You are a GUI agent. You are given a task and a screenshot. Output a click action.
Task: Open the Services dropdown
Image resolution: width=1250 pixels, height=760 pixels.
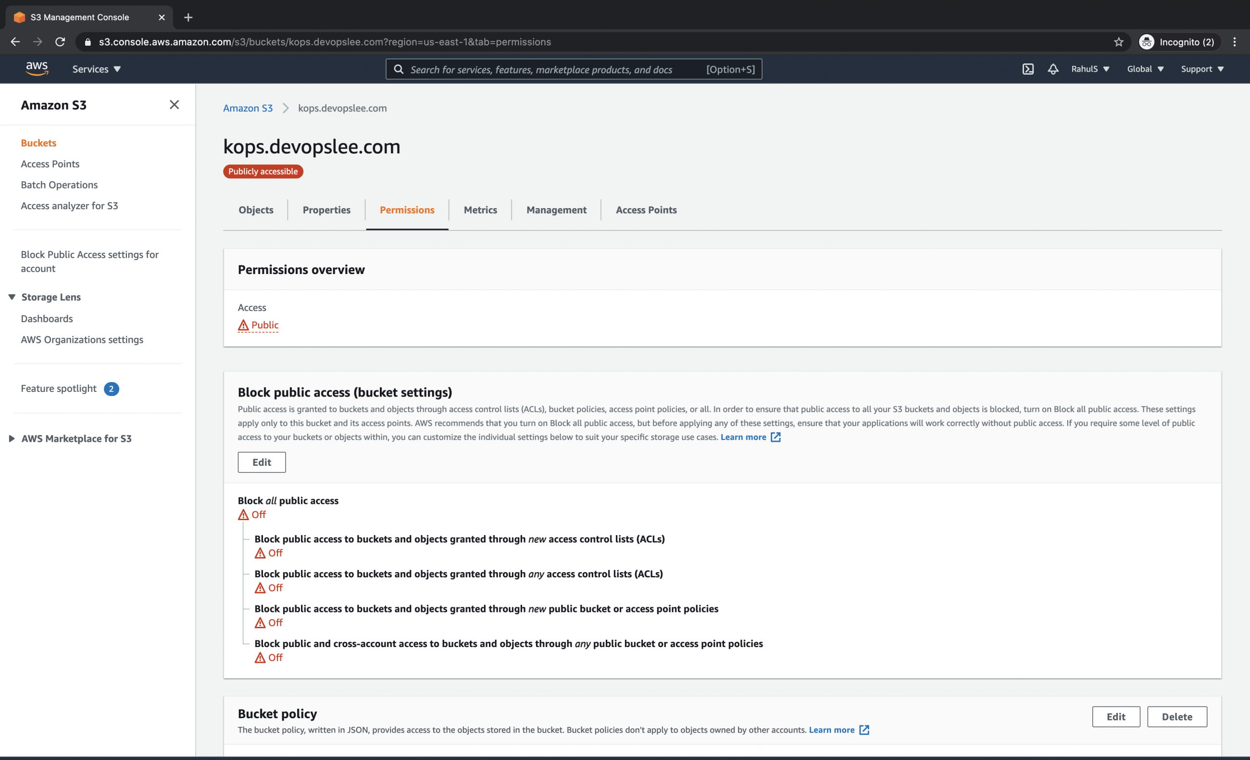click(x=96, y=69)
